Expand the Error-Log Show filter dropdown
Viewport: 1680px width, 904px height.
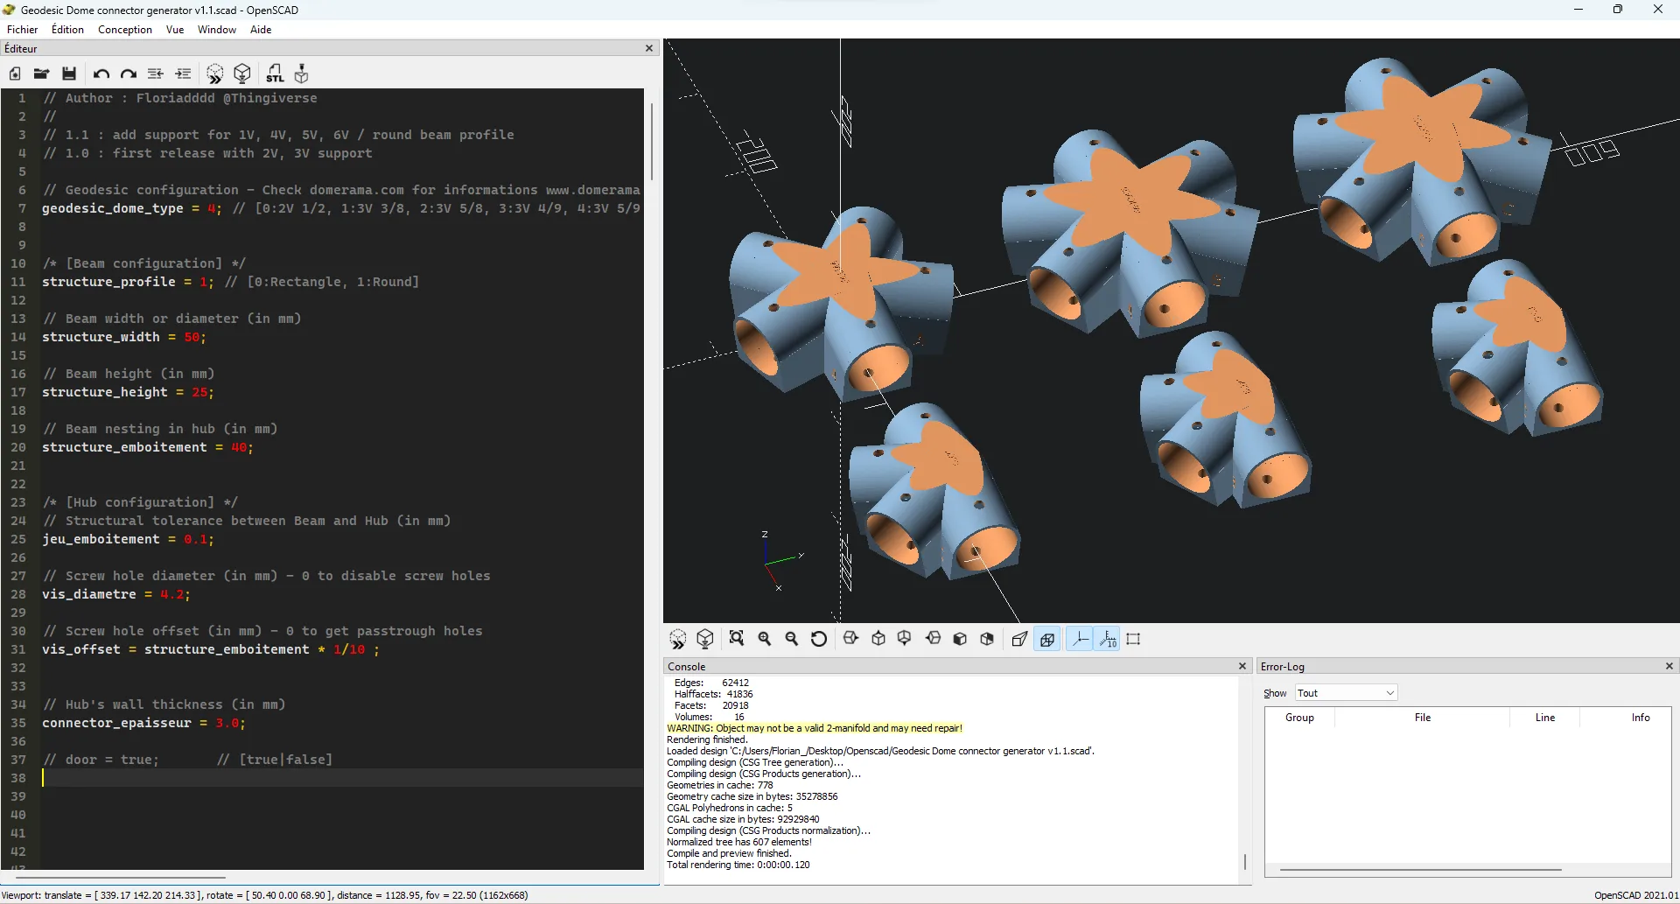1346,693
